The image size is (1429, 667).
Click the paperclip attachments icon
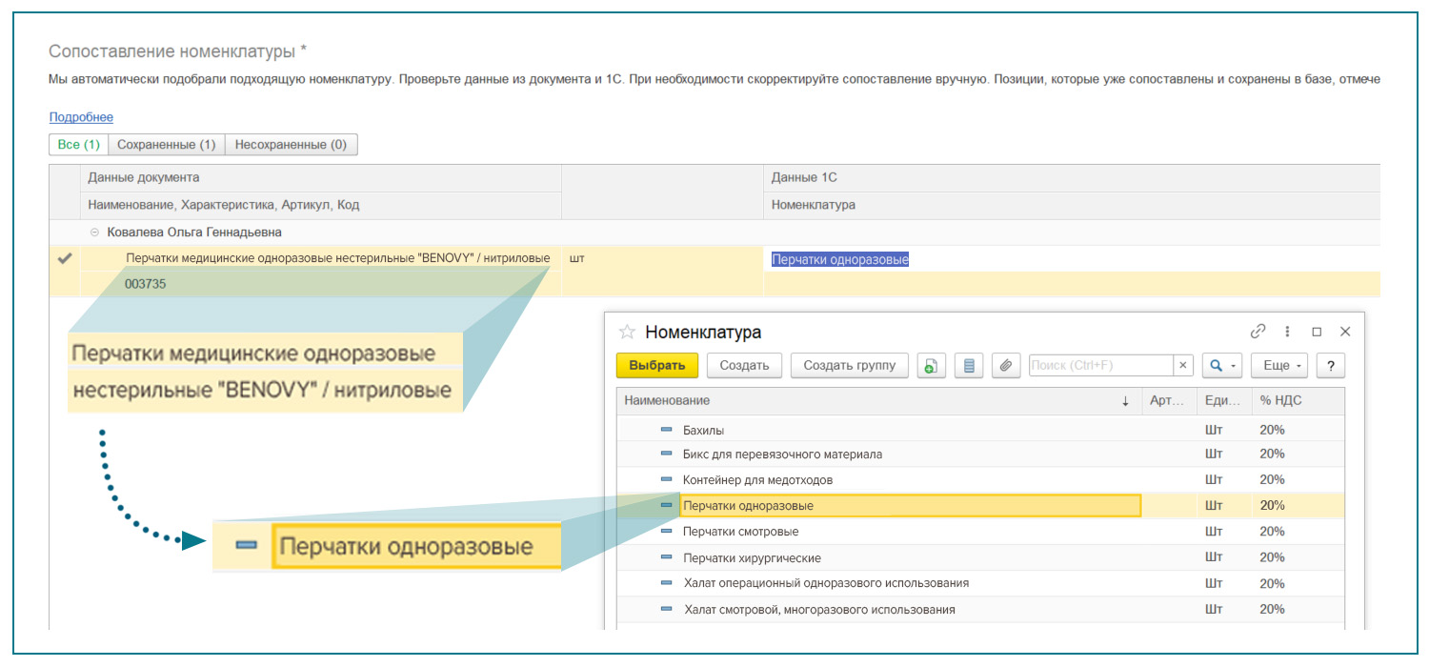tap(1006, 366)
